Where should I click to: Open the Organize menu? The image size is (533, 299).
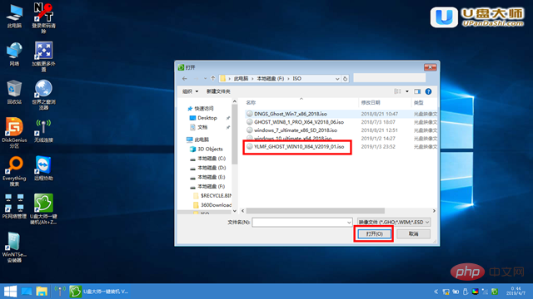click(190, 91)
